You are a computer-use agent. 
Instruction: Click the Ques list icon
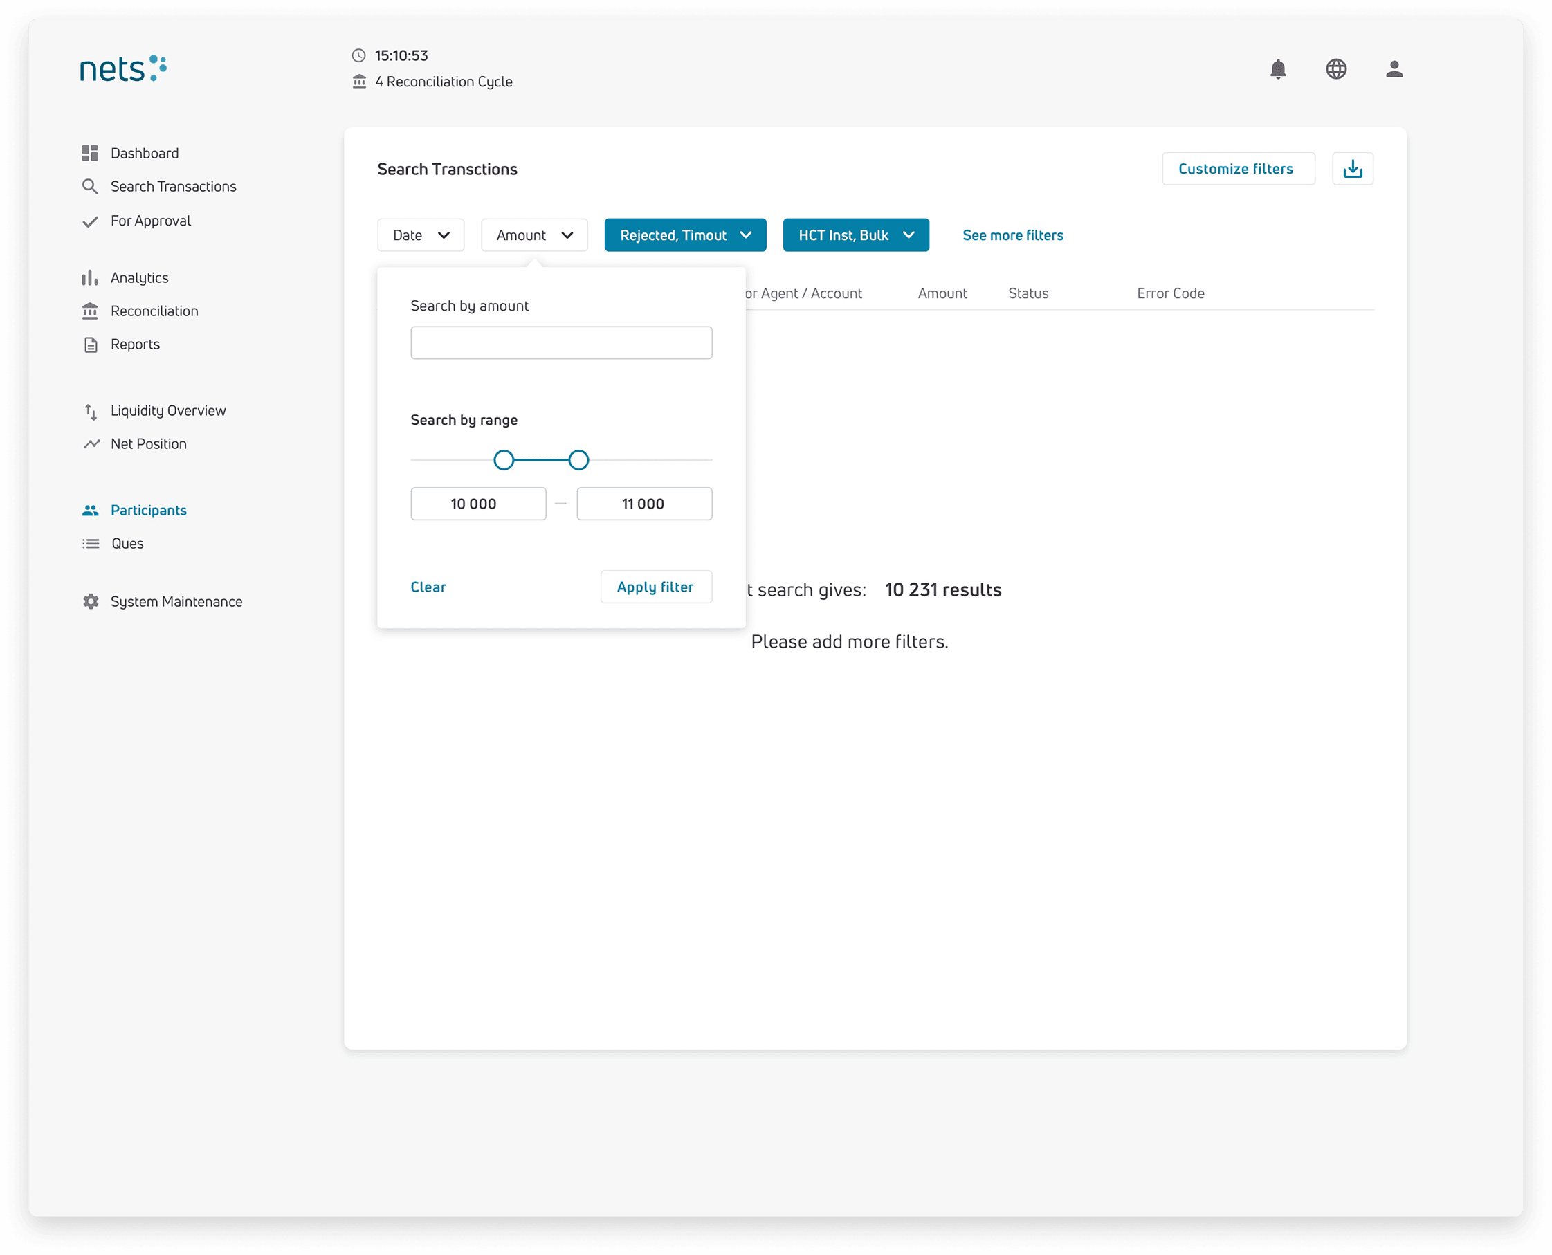point(91,544)
